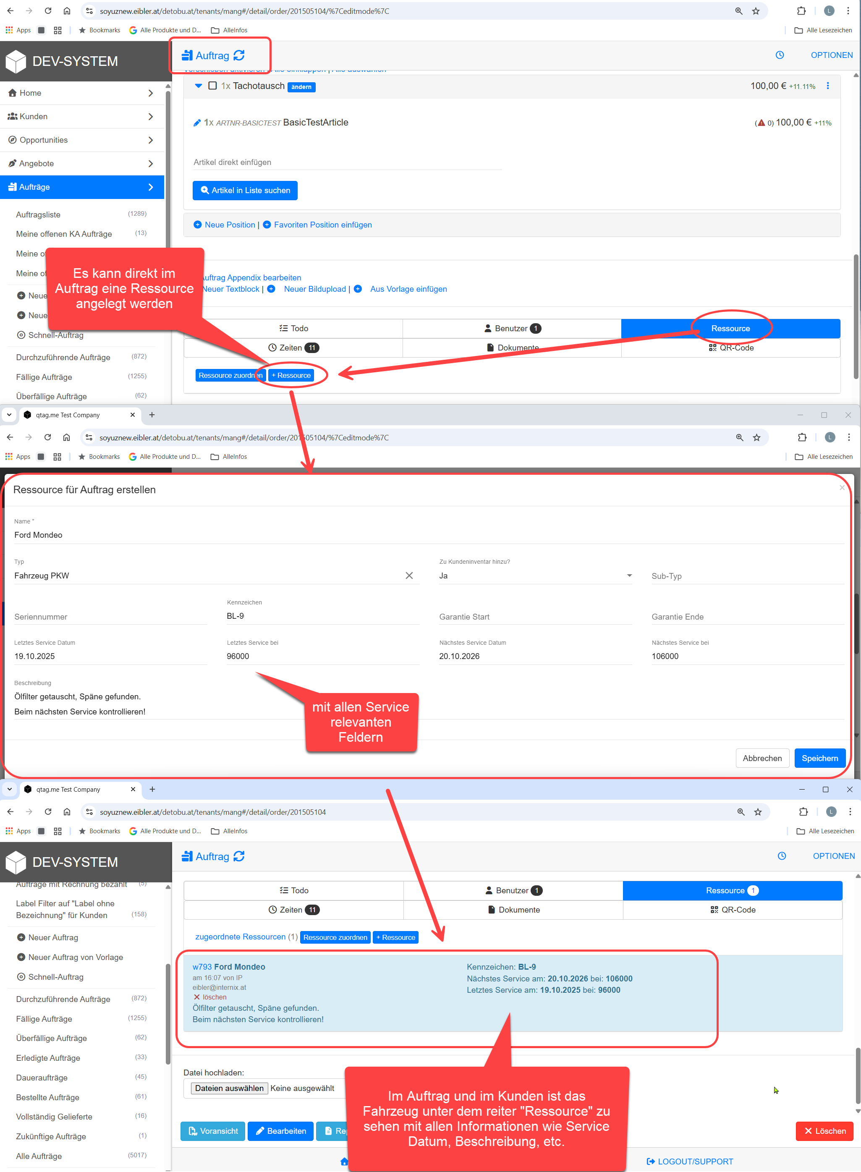This screenshot has height=1172, width=861.
Task: Open Überfällige Aufträge in bottom sidebar
Action: [x=52, y=1038]
